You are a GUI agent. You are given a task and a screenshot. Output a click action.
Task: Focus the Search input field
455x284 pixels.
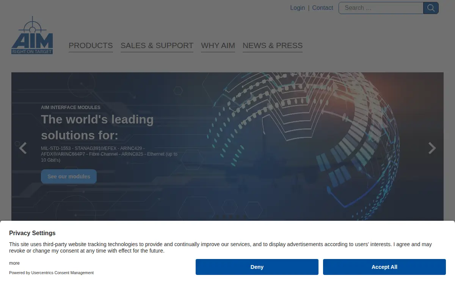(x=381, y=8)
